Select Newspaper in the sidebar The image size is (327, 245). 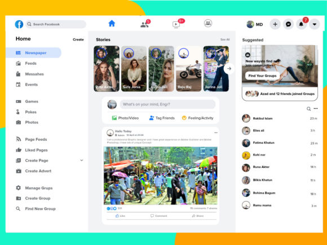[33, 53]
